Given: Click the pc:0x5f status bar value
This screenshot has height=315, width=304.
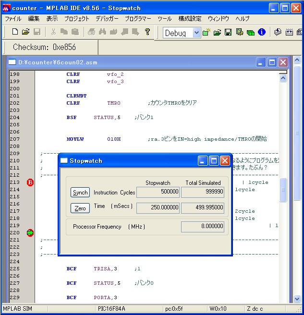Looking at the screenshot, I should (174, 309).
